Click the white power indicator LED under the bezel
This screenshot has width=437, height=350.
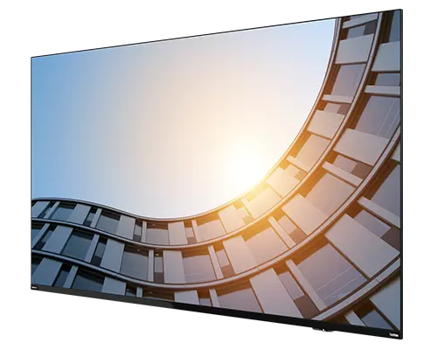[323, 330]
